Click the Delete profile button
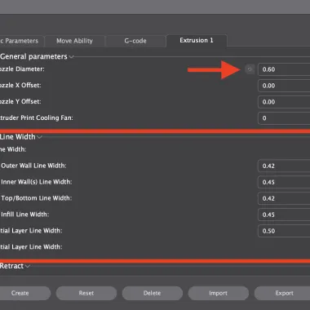The height and width of the screenshot is (310, 310). (153, 293)
